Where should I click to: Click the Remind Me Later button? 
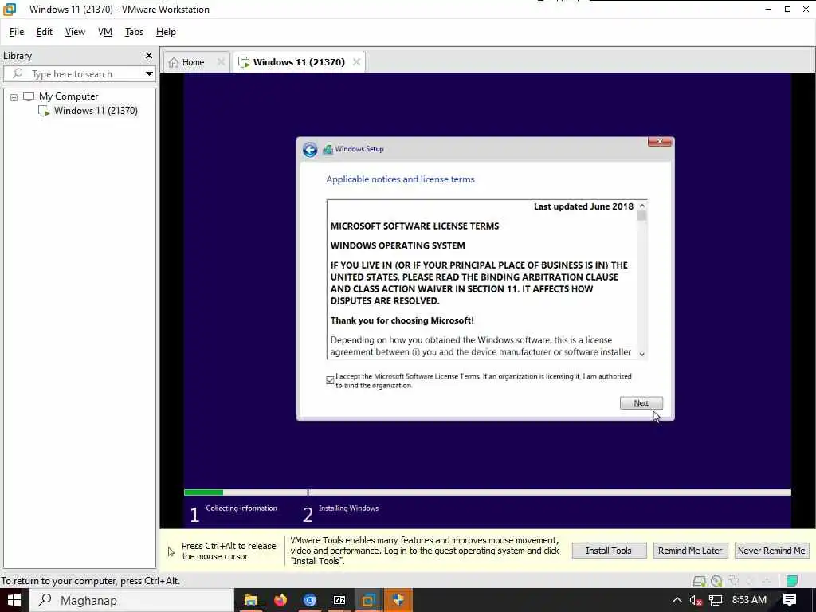pos(690,551)
